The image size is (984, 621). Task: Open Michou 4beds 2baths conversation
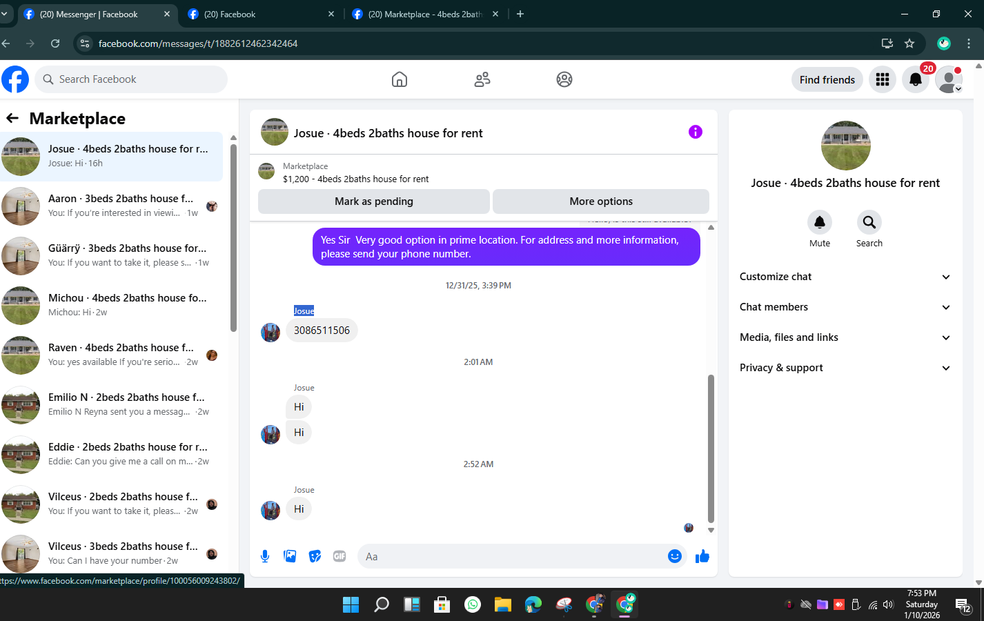pyautogui.click(x=112, y=306)
